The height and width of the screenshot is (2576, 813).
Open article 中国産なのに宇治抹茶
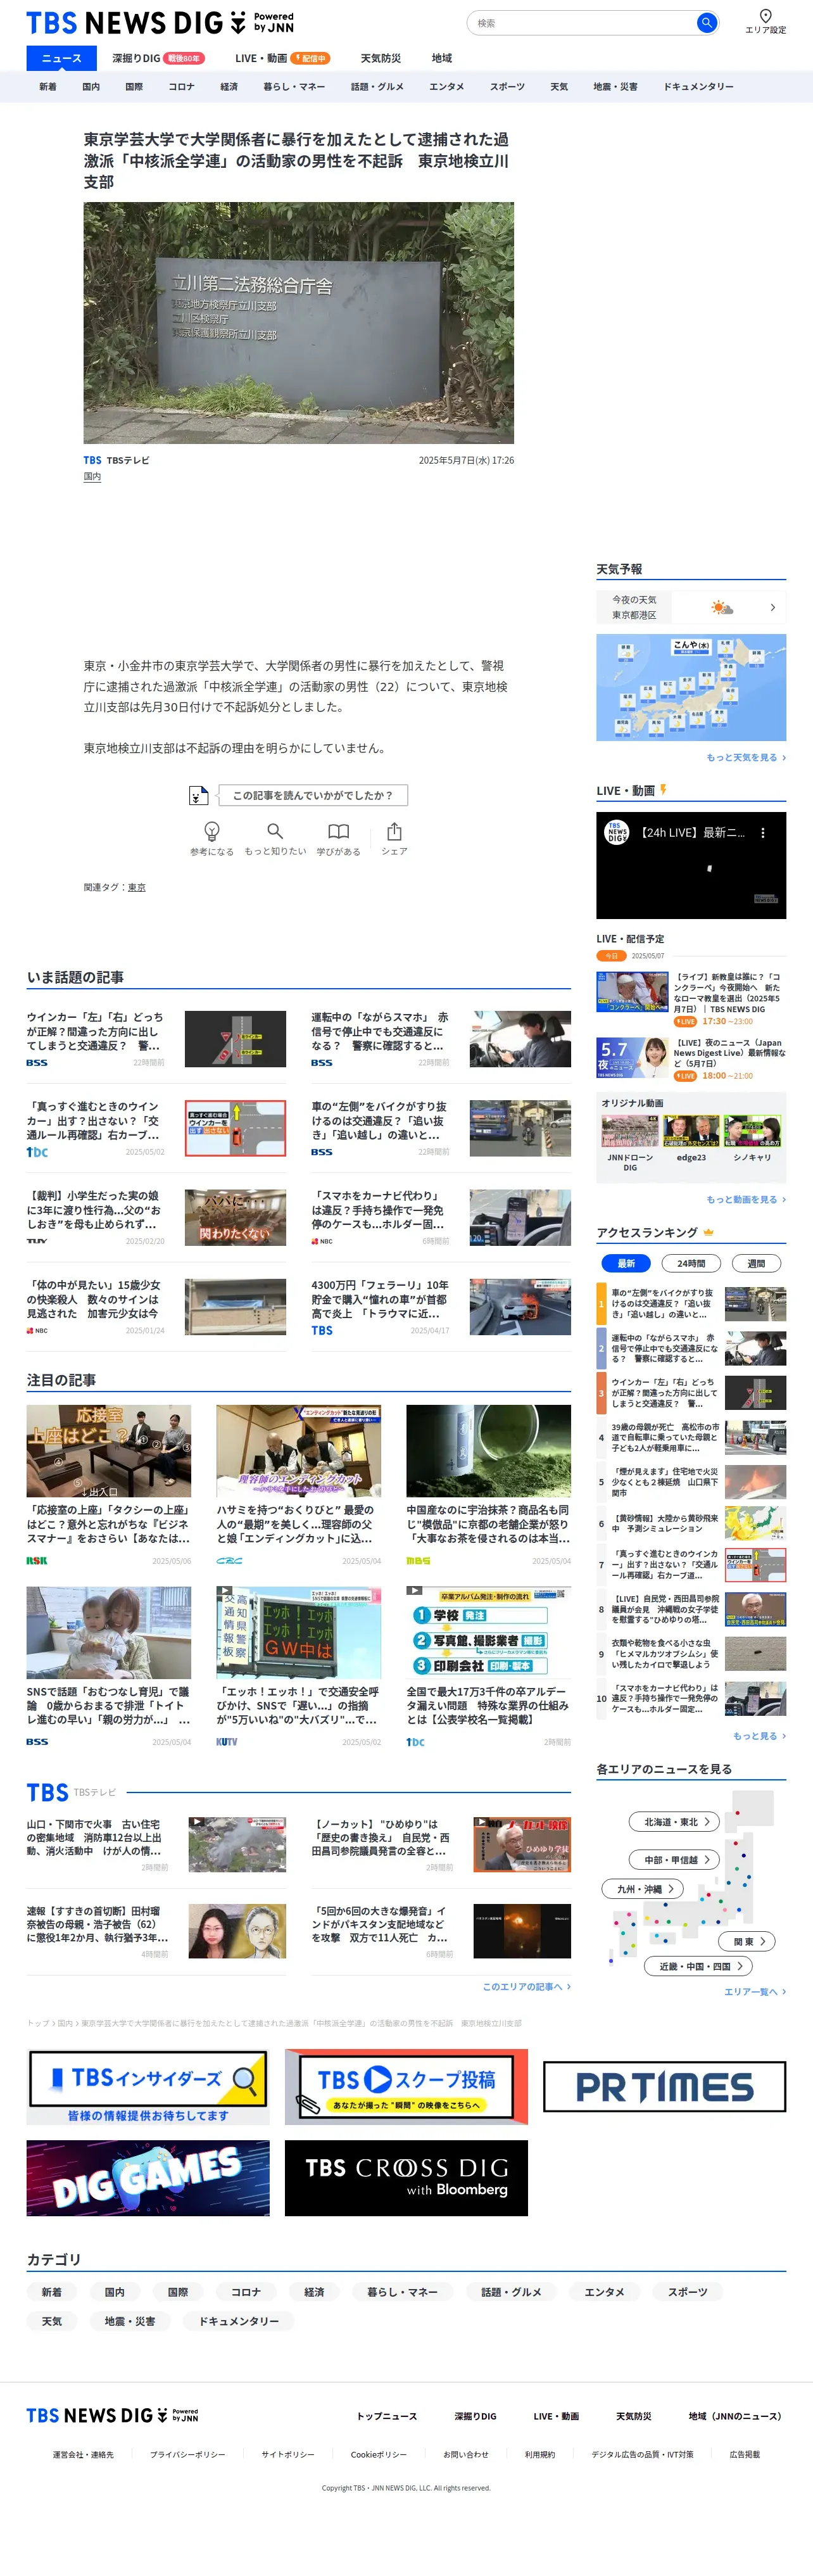pos(488,1524)
